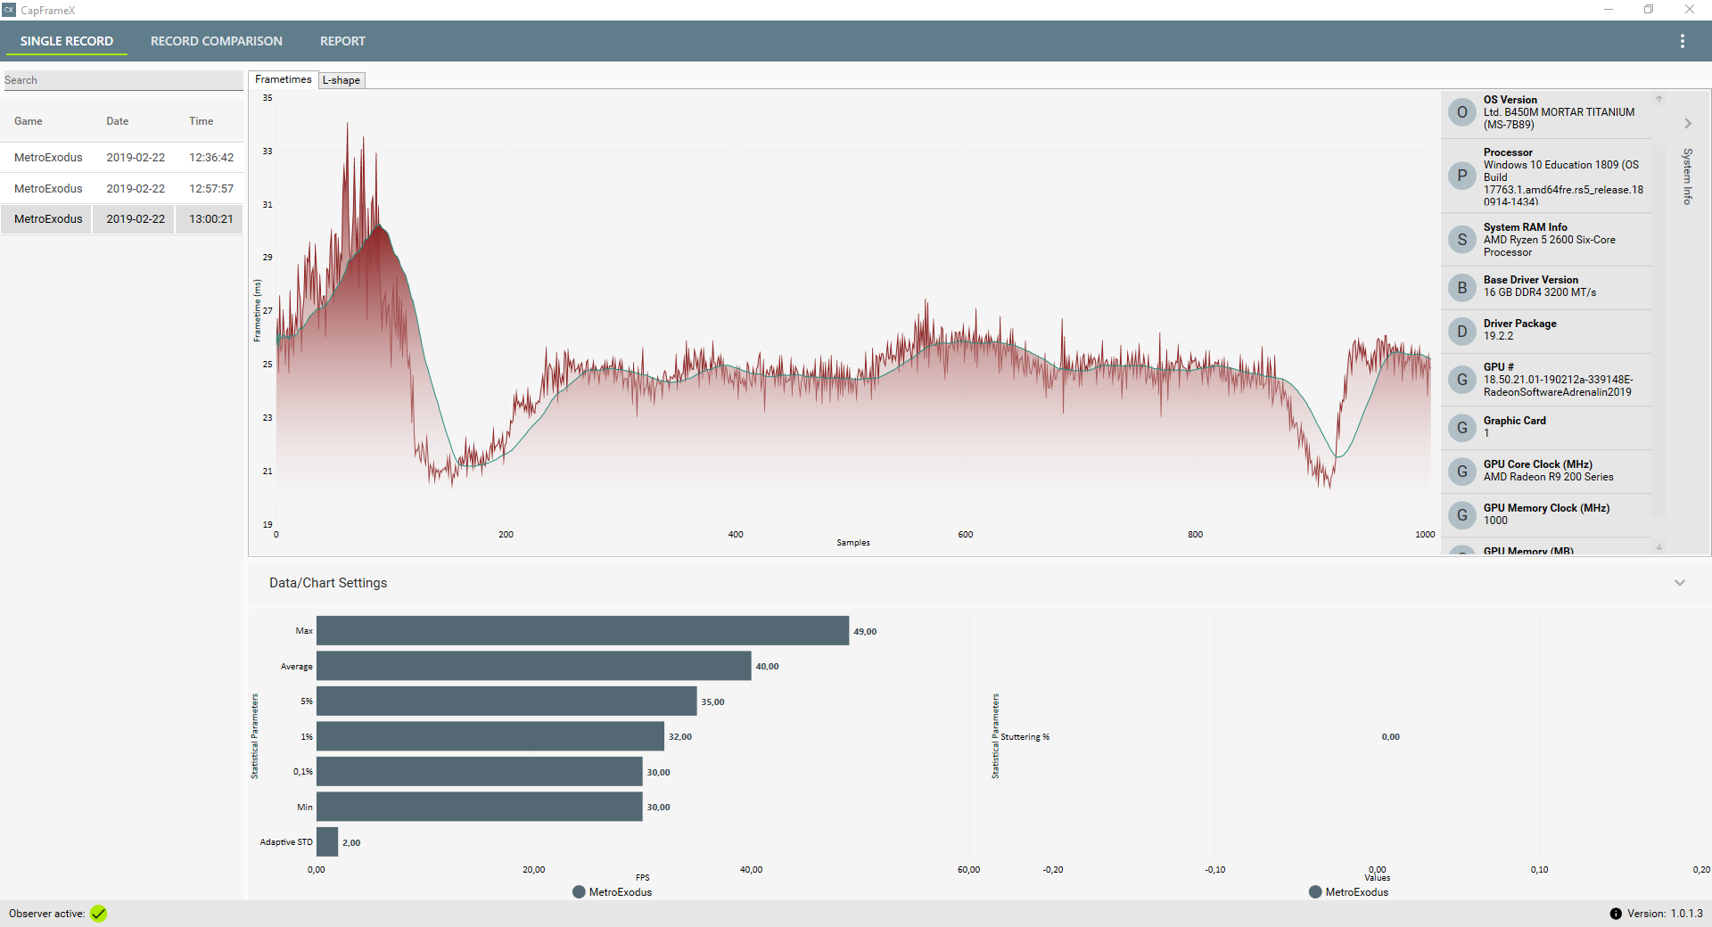Collapse the System Info side panel
Image resolution: width=1712 pixels, height=927 pixels.
[x=1687, y=124]
